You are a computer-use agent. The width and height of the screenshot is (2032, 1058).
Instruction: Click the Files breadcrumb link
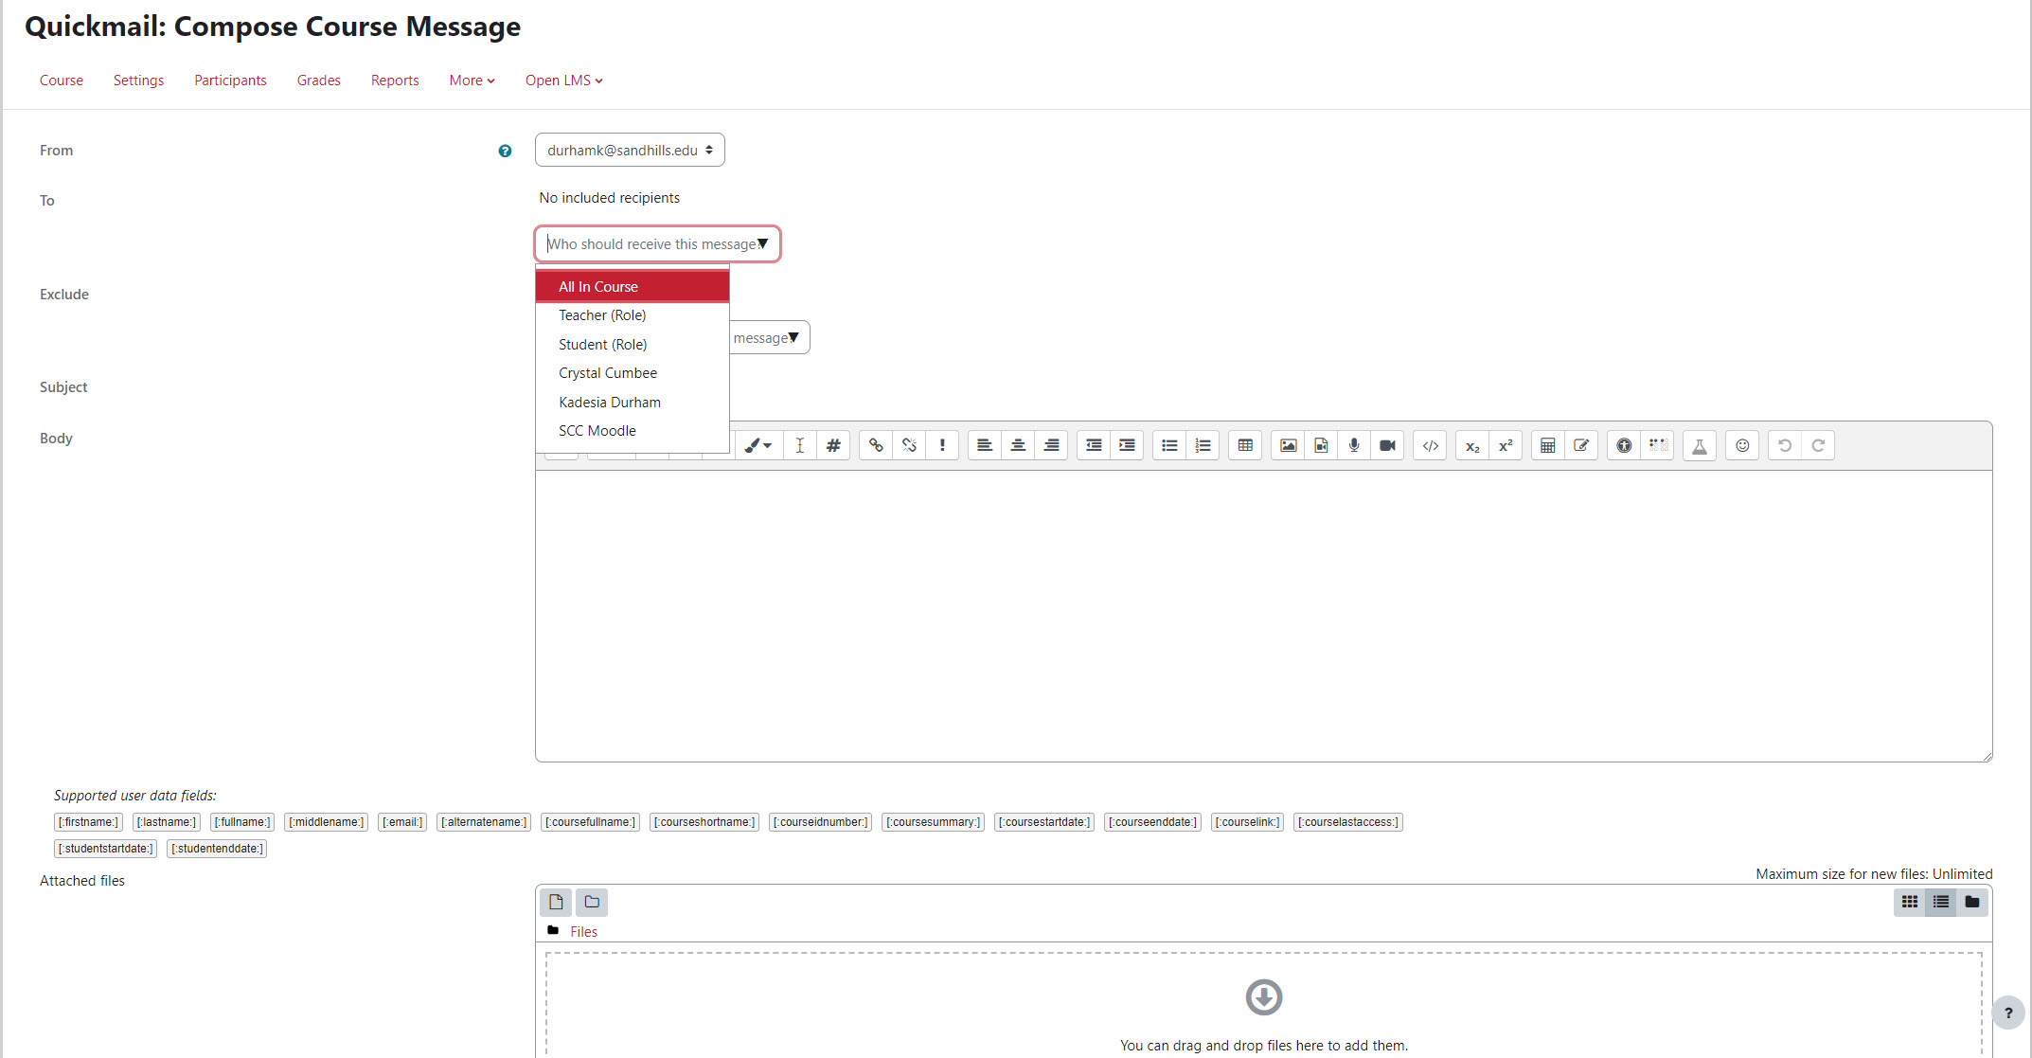pos(583,932)
